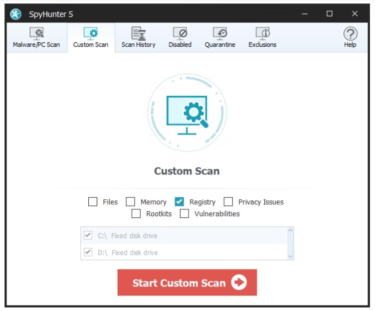The height and width of the screenshot is (311, 375).
Task: Enable the Privacy Issues checkbox
Action: 228,201
